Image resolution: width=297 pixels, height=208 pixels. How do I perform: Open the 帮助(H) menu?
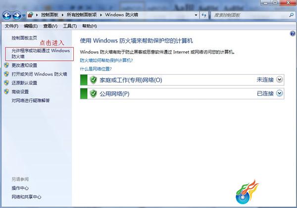[90, 26]
